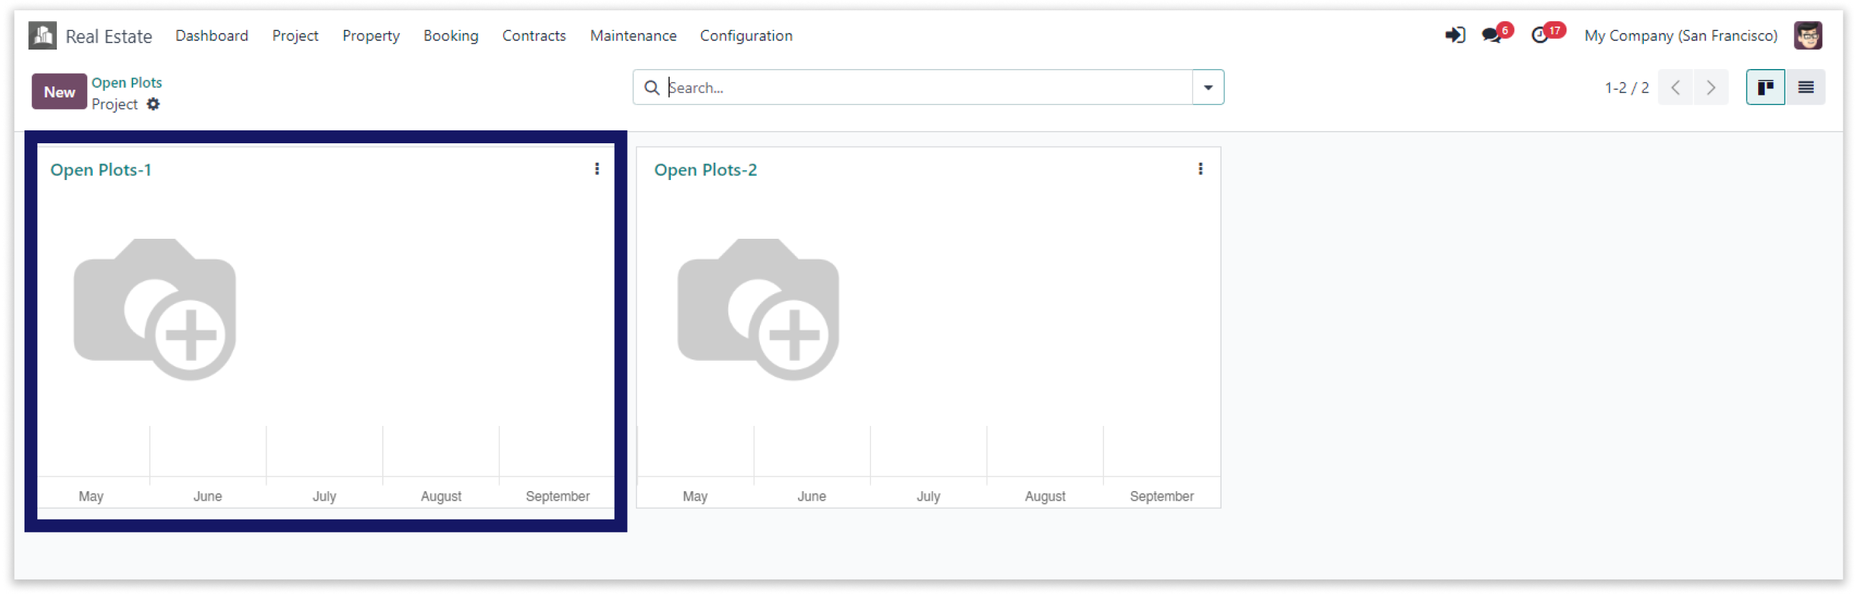The height and width of the screenshot is (595, 1855).
Task: Switch company via My Company (San Francisco)
Action: 1681,35
